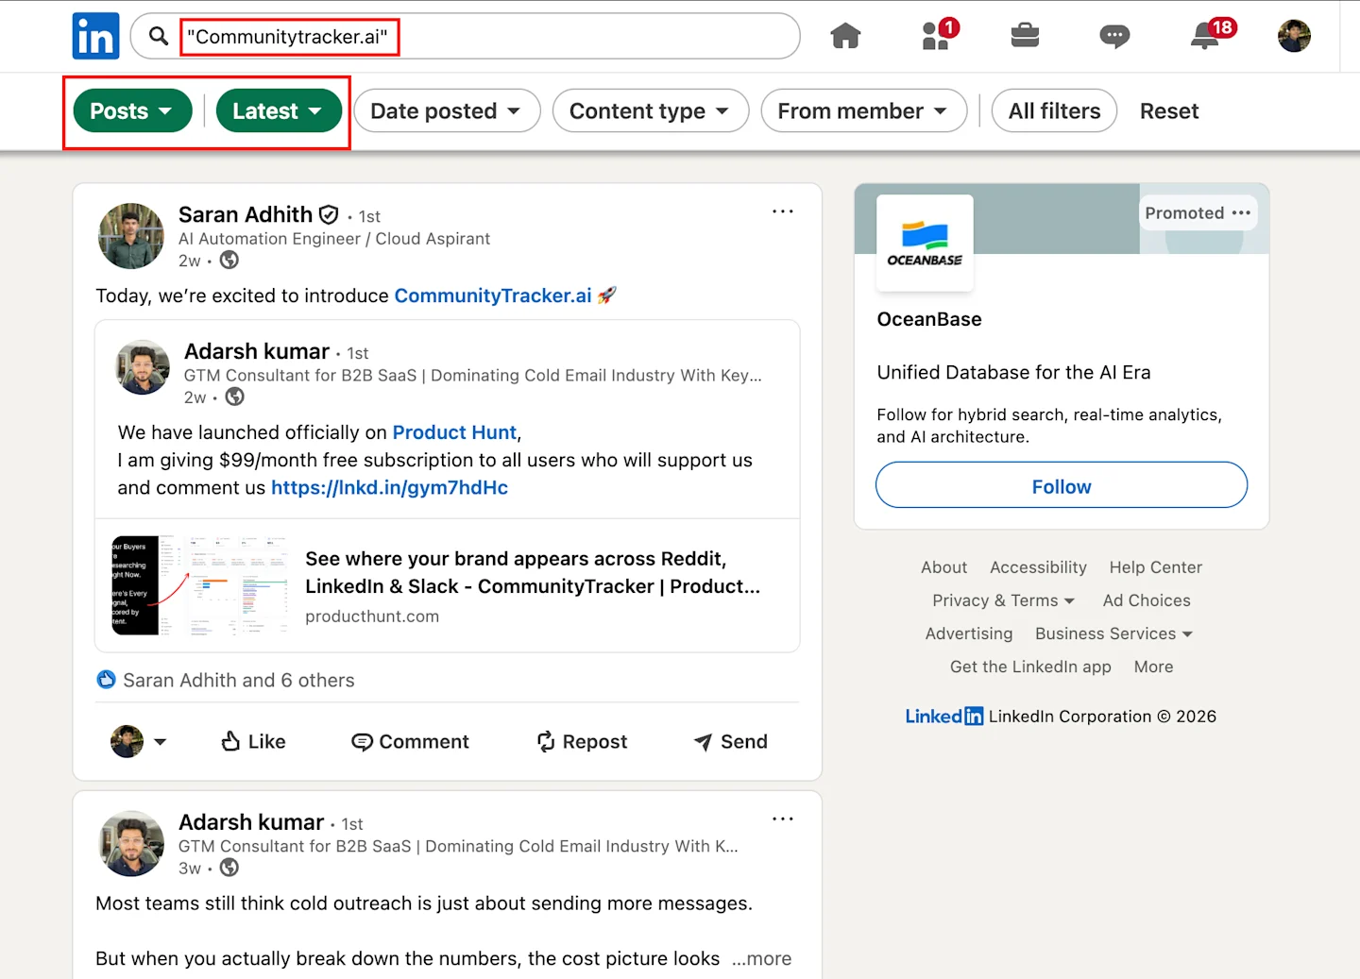This screenshot has width=1360, height=979.
Task: Expand the Latest sort dropdown
Action: 279,111
